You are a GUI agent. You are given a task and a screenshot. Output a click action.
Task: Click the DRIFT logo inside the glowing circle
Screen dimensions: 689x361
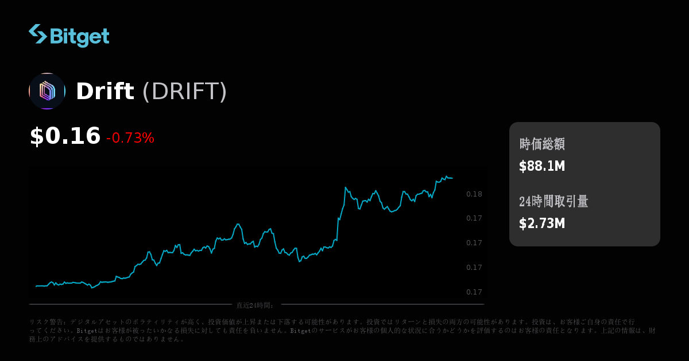coord(47,90)
